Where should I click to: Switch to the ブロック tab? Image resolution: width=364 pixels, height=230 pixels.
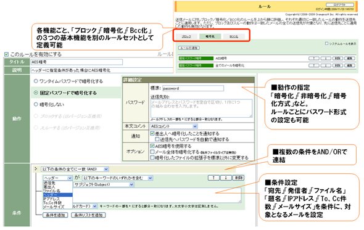tap(186, 36)
